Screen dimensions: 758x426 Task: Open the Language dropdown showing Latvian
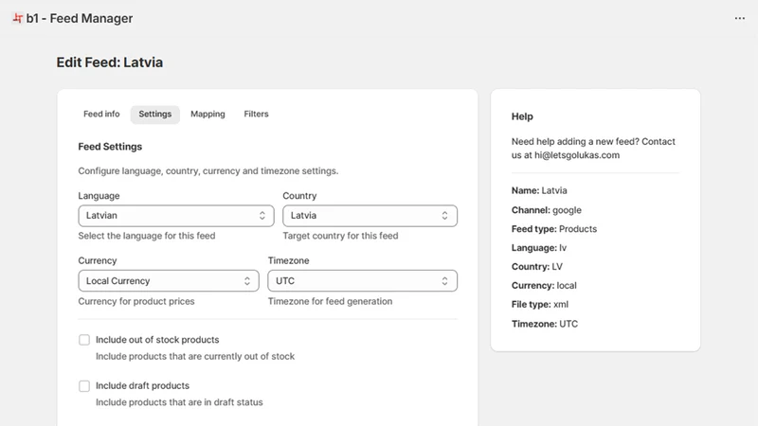176,216
